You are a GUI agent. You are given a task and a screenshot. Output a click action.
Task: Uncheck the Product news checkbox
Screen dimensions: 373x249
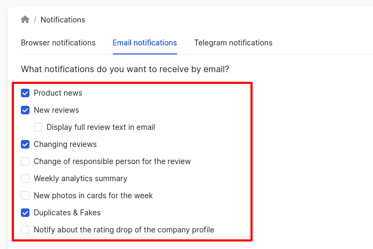tap(25, 93)
